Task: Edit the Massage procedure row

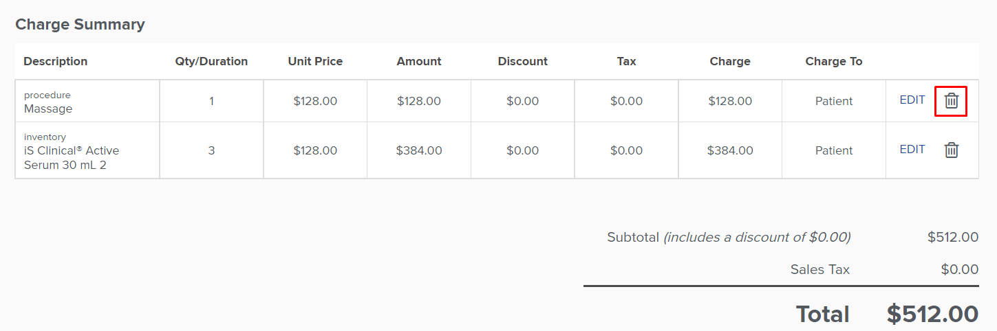Action: [912, 100]
